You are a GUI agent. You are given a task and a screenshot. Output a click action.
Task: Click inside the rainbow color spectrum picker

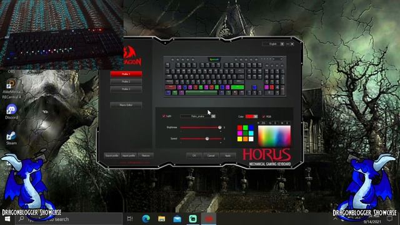(x=274, y=136)
